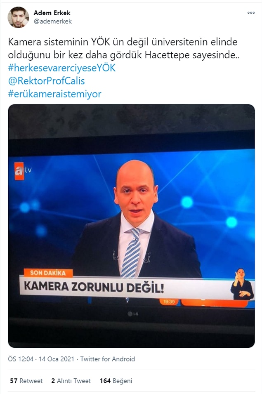Screen dimensions: 262x394
Task: Click the Adem Erkek display name
Action: coord(52,13)
